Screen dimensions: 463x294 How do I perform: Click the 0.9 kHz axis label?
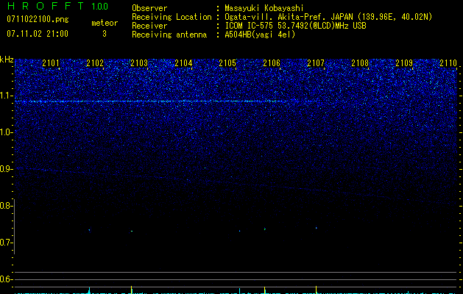point(6,169)
